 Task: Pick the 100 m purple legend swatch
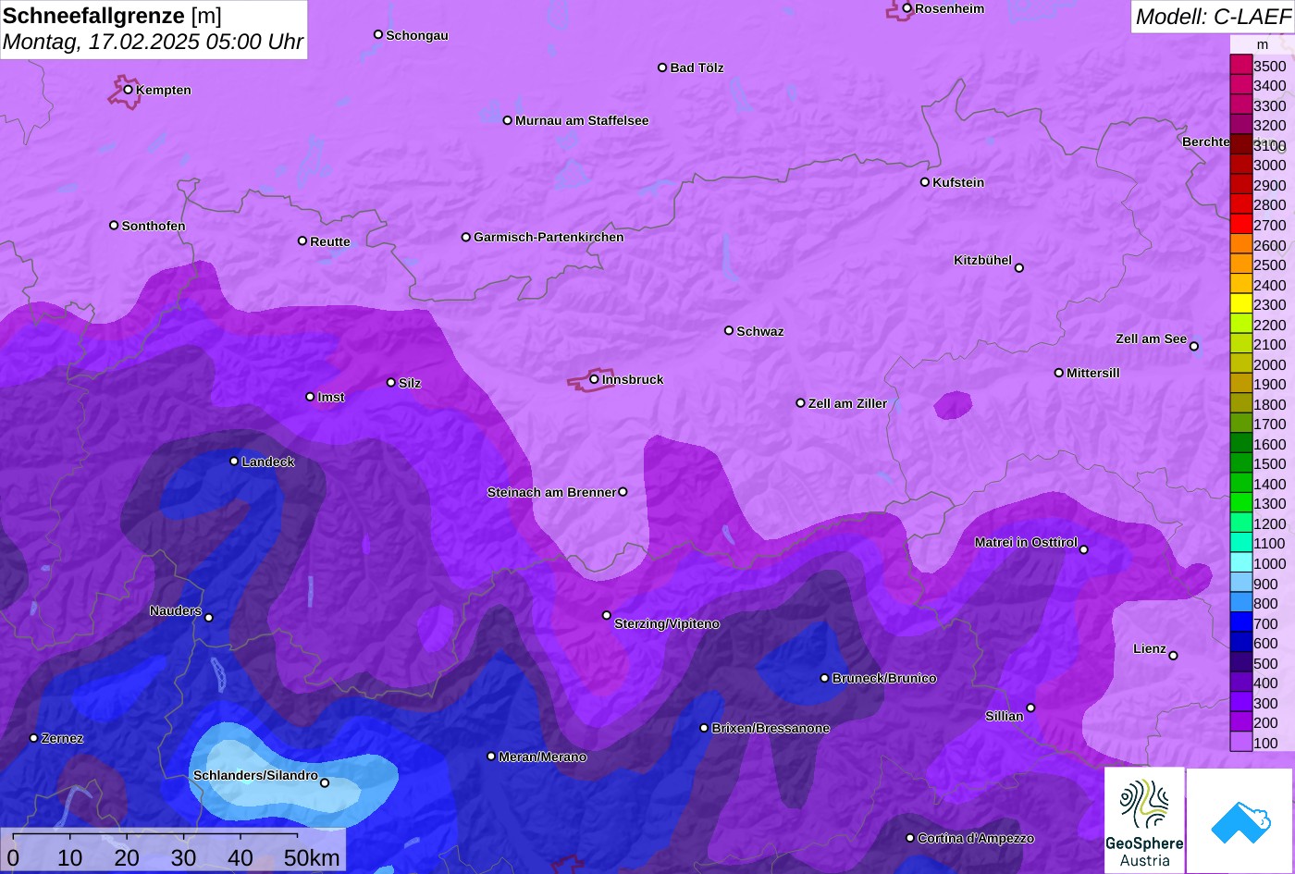point(1240,742)
